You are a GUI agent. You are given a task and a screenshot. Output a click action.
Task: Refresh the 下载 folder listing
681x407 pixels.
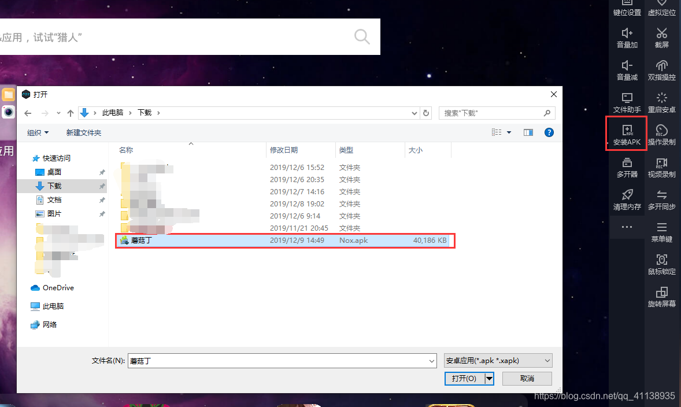tap(426, 113)
